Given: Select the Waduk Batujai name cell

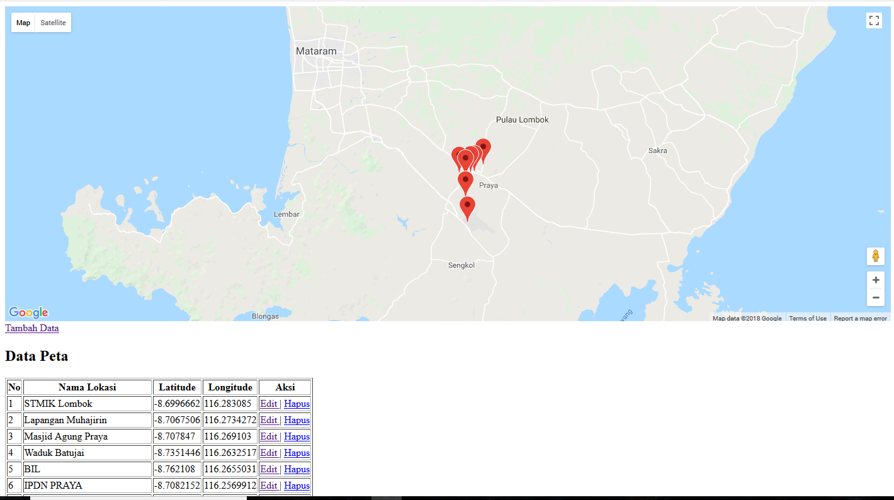Looking at the screenshot, I should coord(88,453).
